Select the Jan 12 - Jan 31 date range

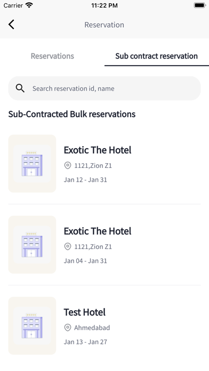(85, 180)
